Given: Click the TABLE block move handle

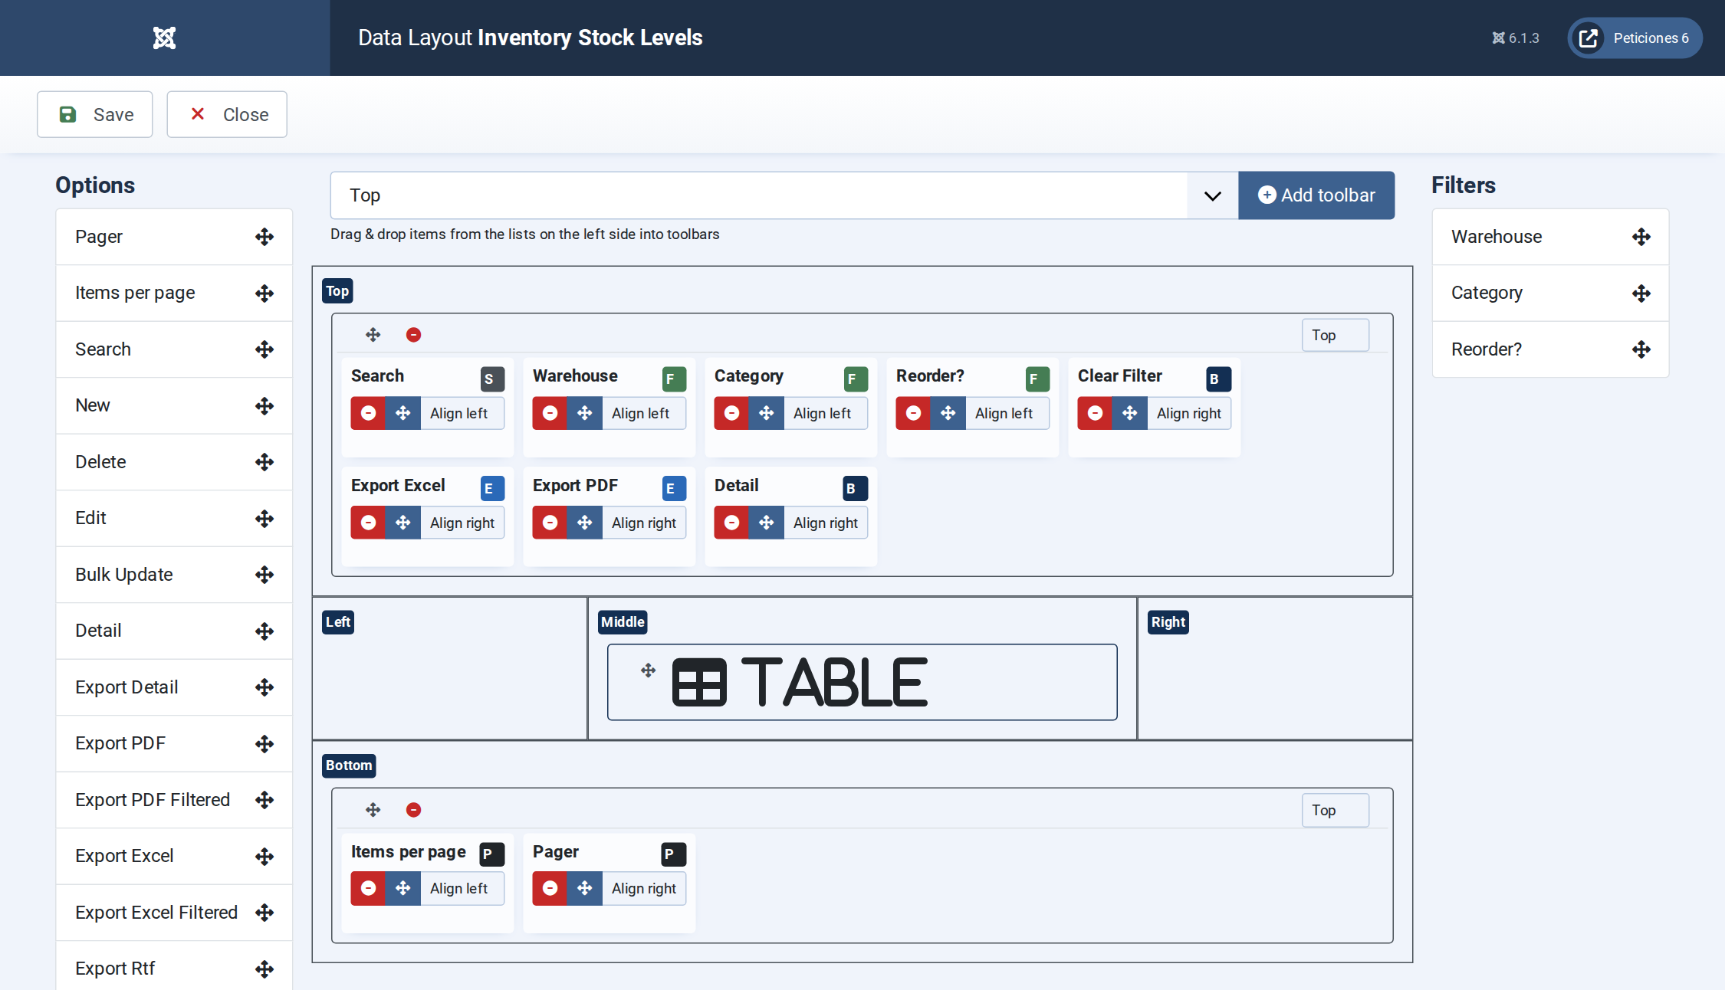Looking at the screenshot, I should [649, 670].
